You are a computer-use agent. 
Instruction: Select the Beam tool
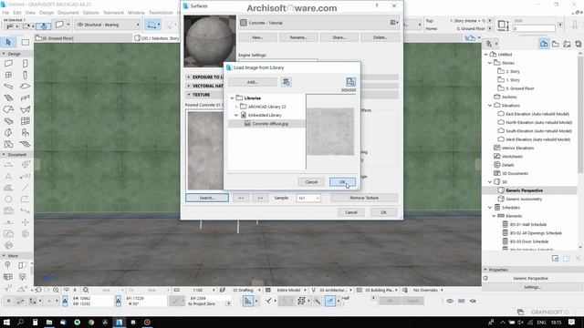[x=8, y=87]
